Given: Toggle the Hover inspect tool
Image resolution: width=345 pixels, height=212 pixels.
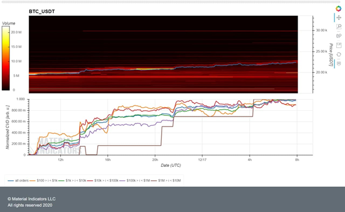Looking at the screenshot, I should coord(339,64).
